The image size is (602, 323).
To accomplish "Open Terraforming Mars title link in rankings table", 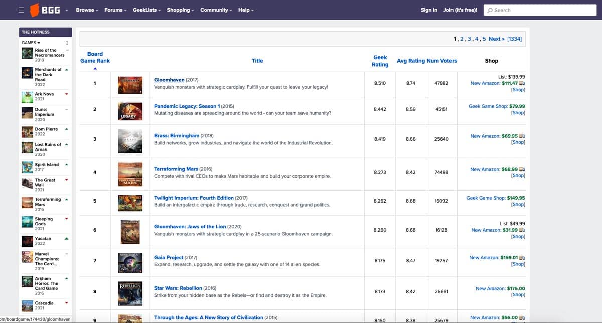I will pyautogui.click(x=176, y=169).
